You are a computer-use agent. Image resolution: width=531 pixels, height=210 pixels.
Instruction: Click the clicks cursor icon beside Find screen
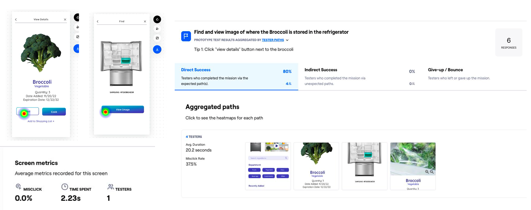(157, 29)
